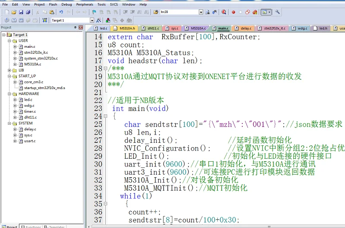Collapse the START_UP group
Screen dimensions: 345x228
click(9, 76)
